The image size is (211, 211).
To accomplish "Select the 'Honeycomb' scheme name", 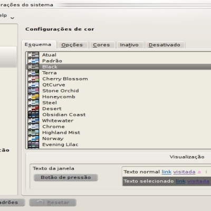I will coord(59,97).
